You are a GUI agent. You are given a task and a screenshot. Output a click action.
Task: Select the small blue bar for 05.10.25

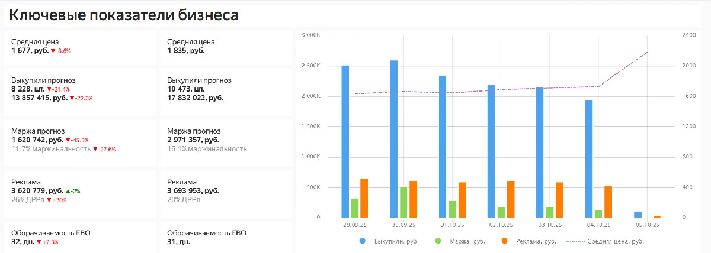click(x=638, y=215)
